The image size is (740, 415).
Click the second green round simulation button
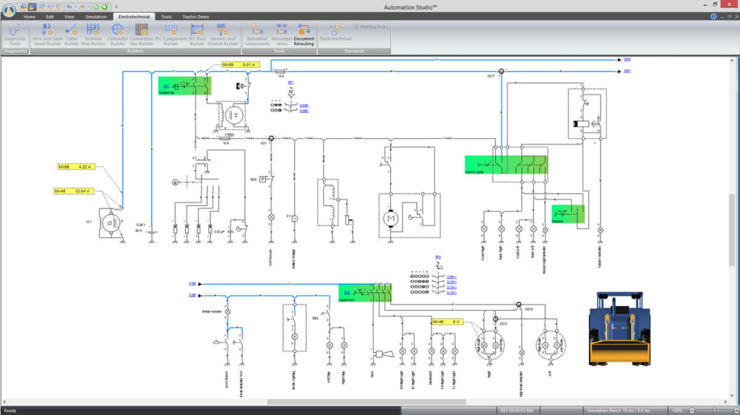[104, 7]
